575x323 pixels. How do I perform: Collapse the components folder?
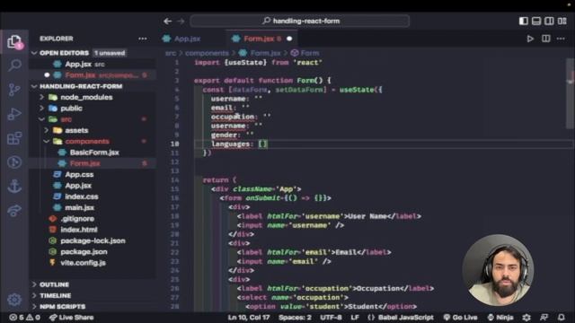(x=87, y=142)
